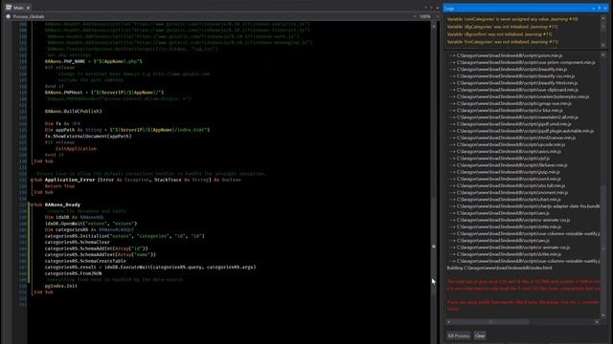This screenshot has width=613, height=344.
Task: Click the Logs horizontal scroll right arrow
Action: pos(597,322)
